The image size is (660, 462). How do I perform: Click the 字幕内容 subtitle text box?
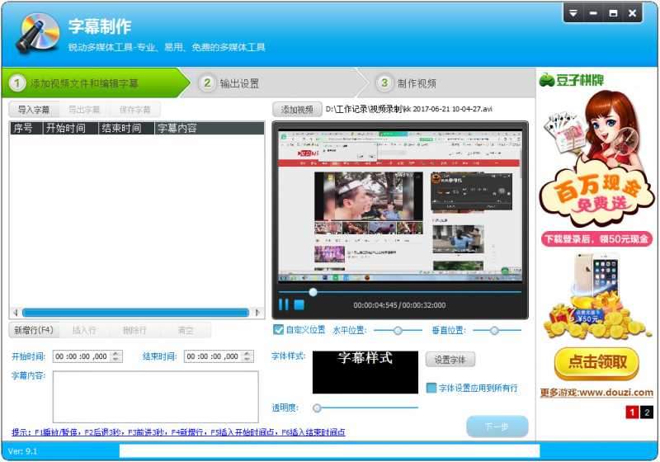[156, 397]
